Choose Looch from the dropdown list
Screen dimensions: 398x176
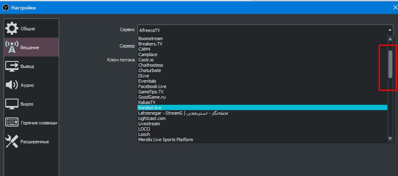pos(262,134)
